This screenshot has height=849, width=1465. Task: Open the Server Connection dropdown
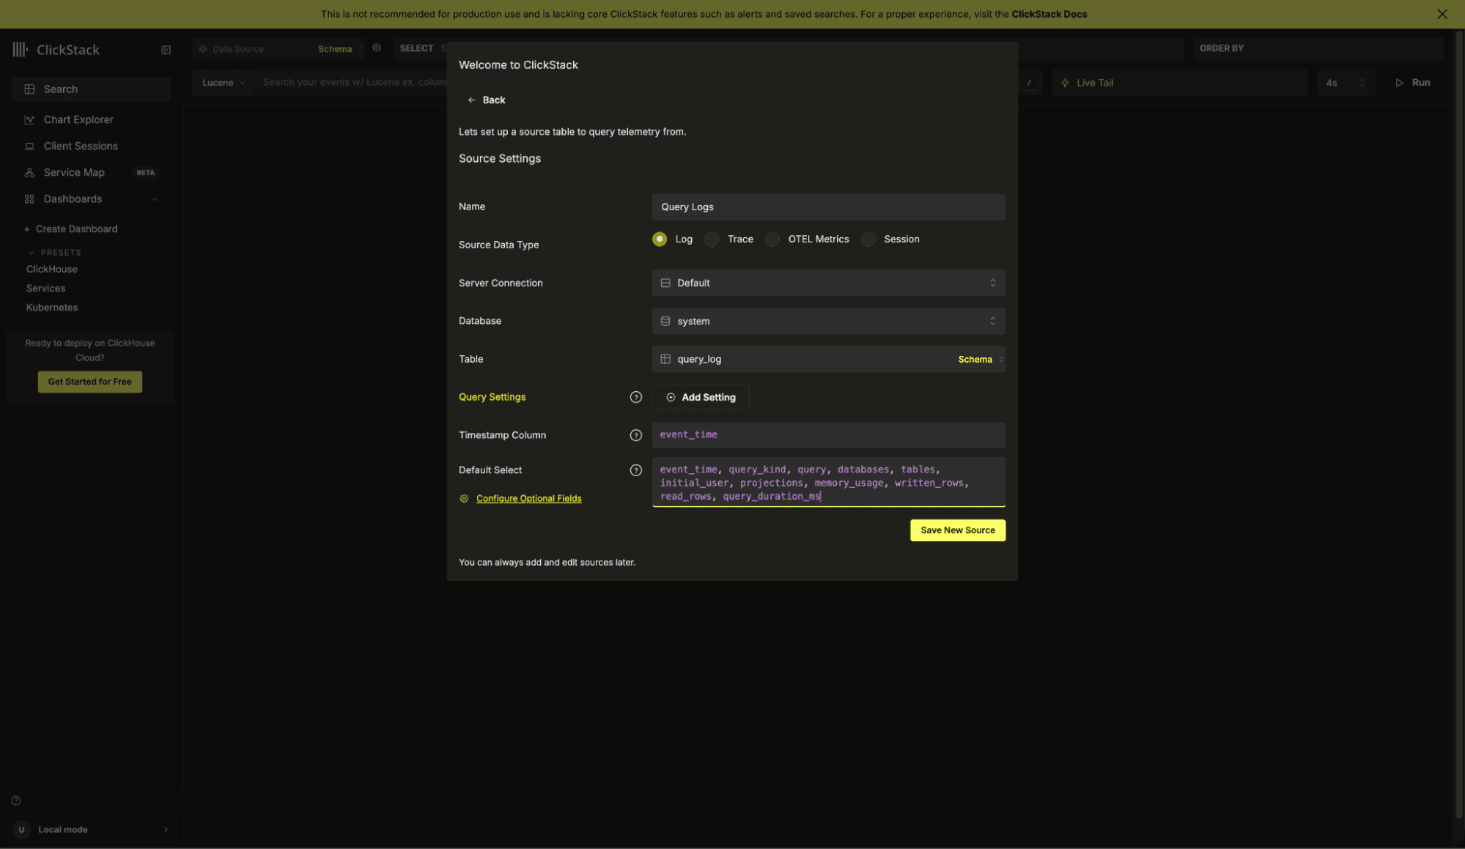pyautogui.click(x=828, y=283)
